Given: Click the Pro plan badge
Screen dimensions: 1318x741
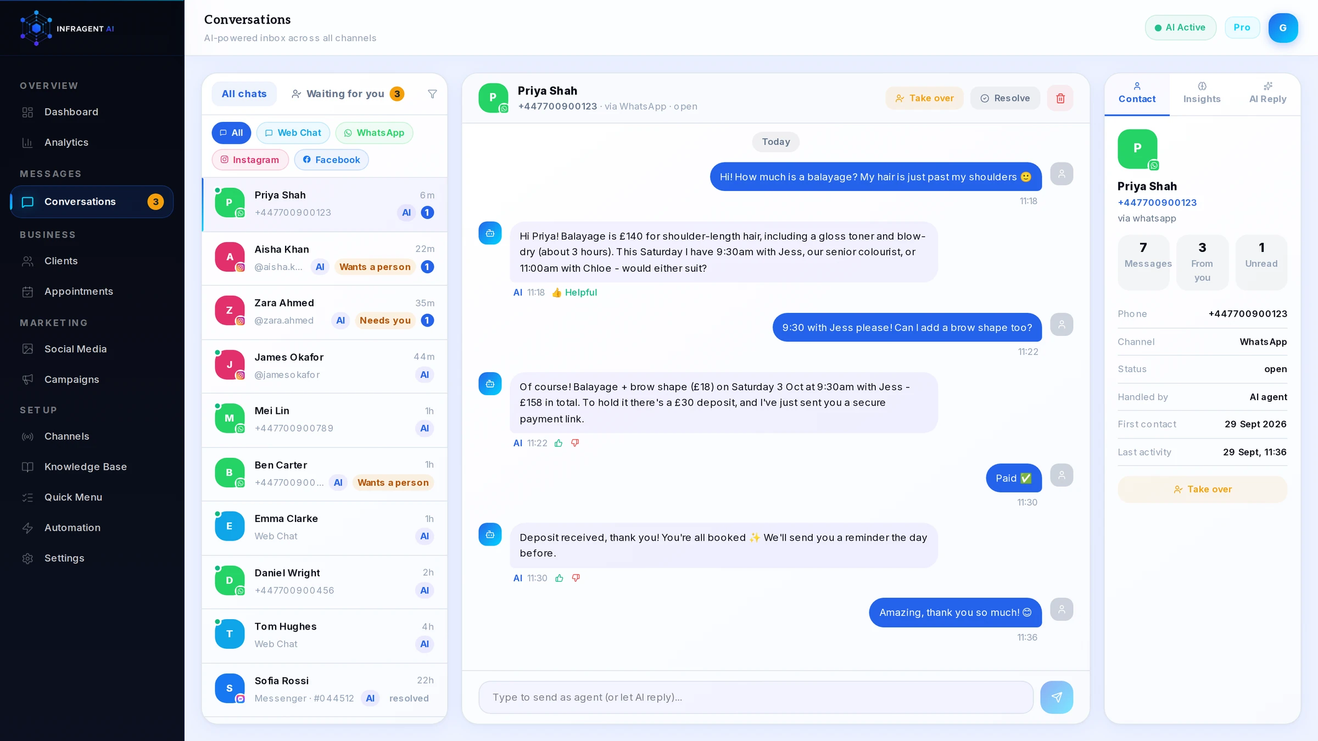Looking at the screenshot, I should pyautogui.click(x=1242, y=27).
